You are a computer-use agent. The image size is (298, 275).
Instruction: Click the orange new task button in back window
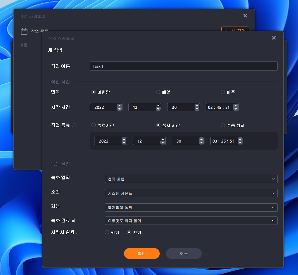tap(235, 29)
